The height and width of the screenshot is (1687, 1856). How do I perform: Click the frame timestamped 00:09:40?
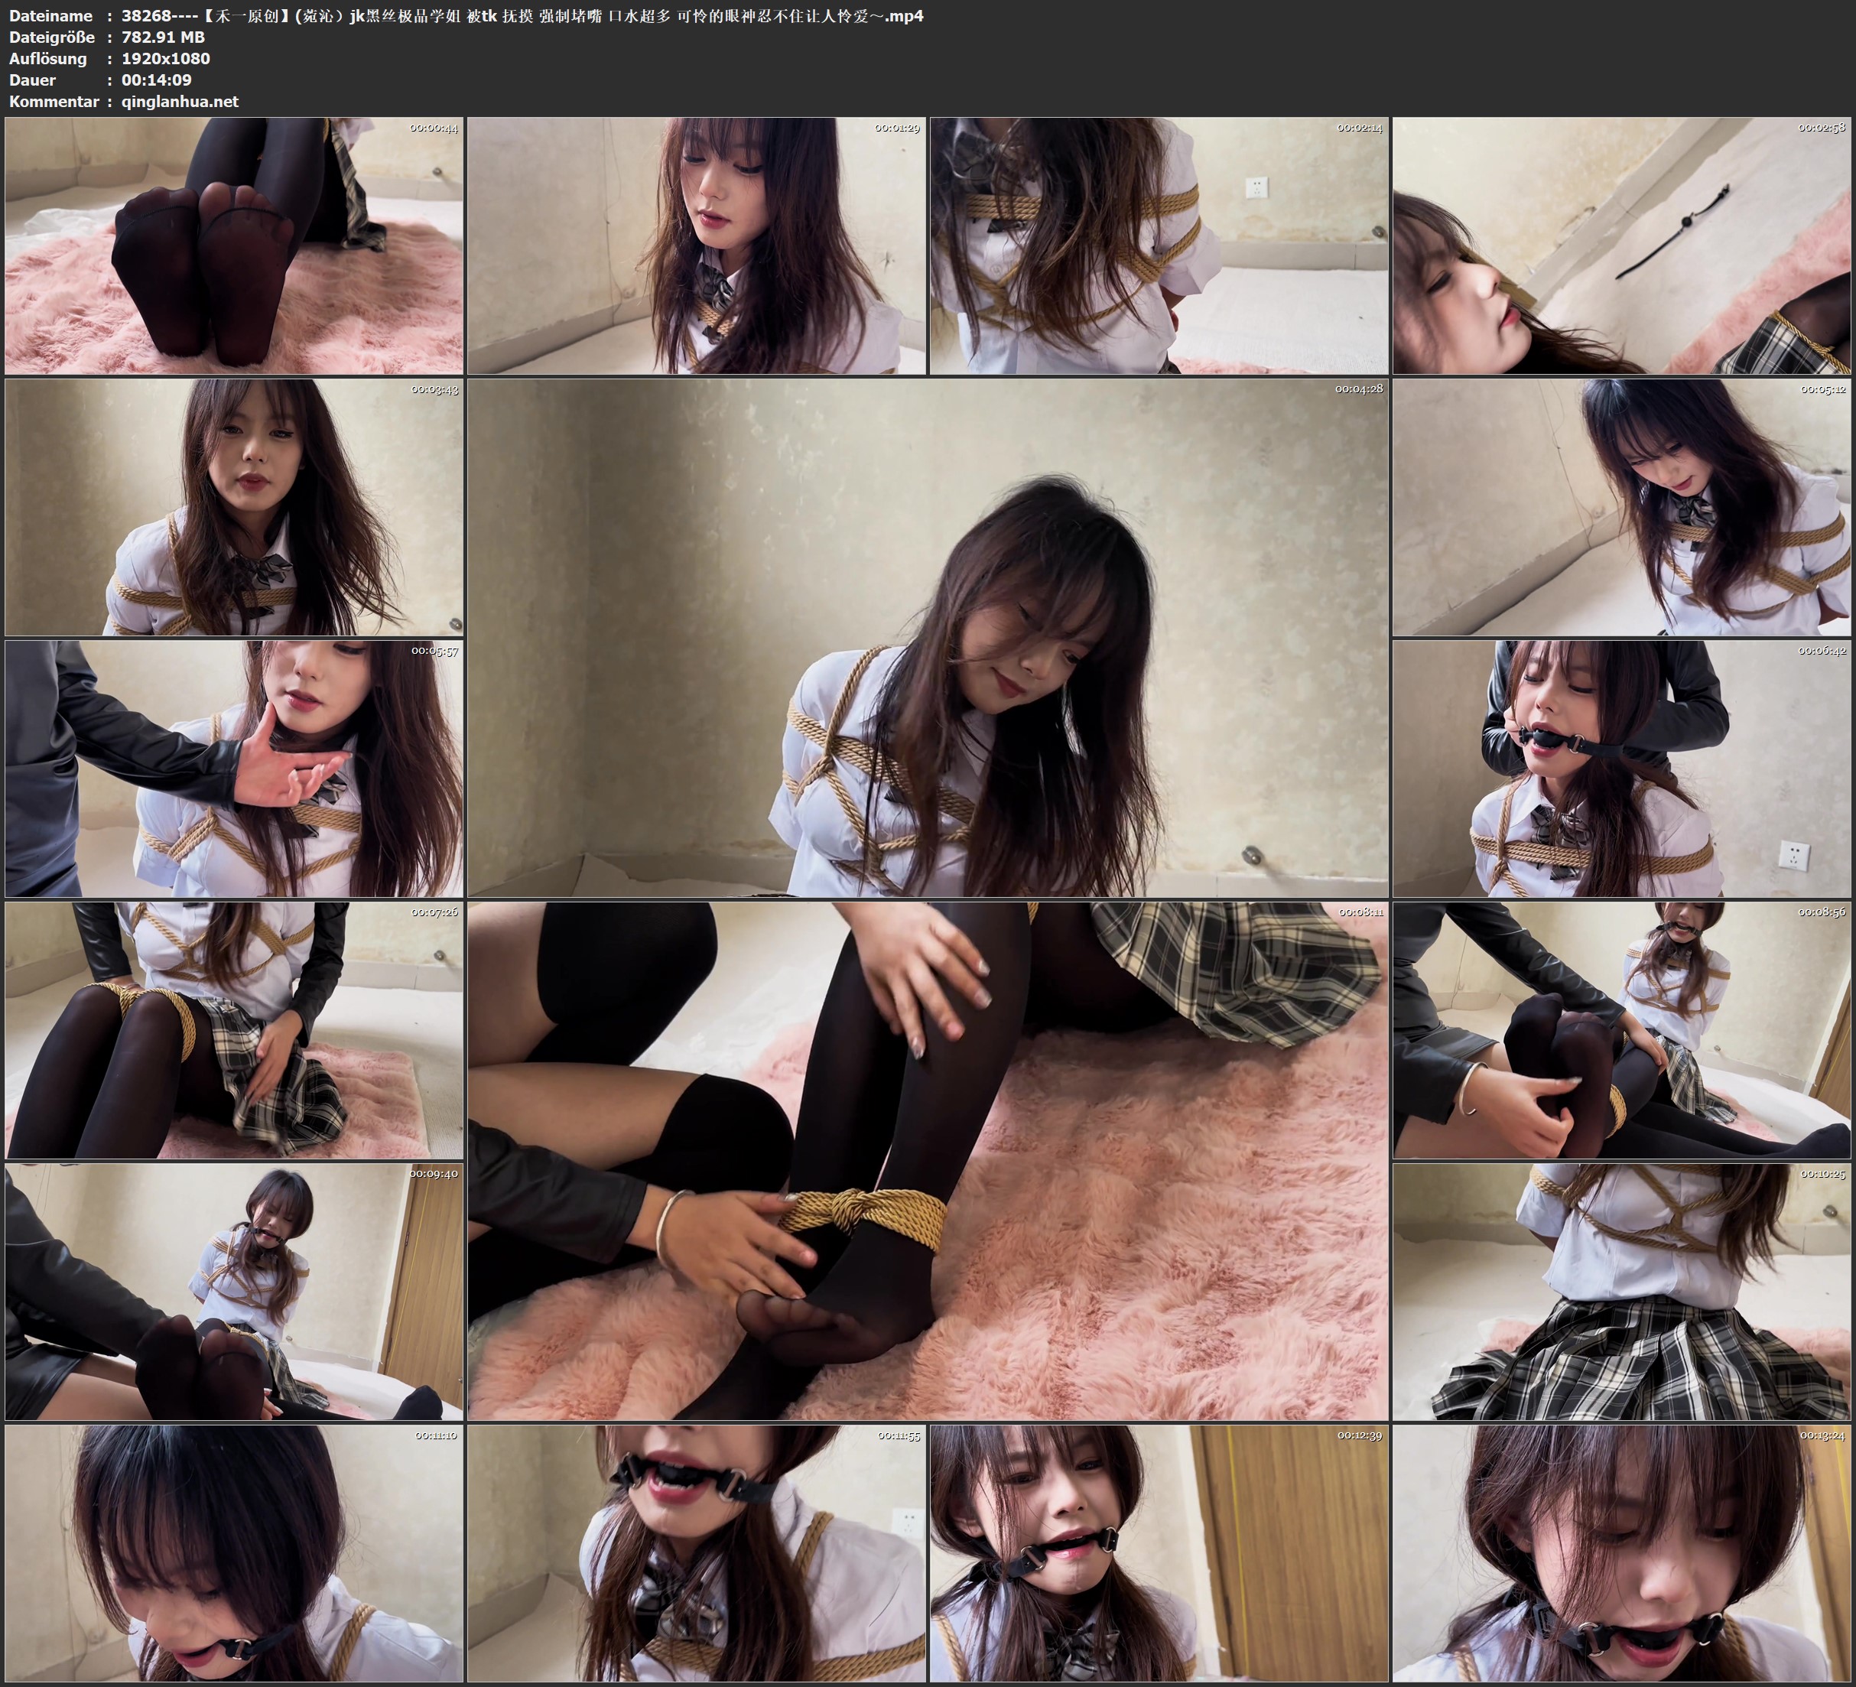click(234, 1291)
